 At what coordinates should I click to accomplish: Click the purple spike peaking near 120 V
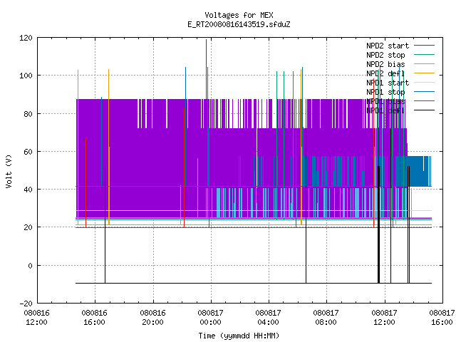tap(207, 69)
